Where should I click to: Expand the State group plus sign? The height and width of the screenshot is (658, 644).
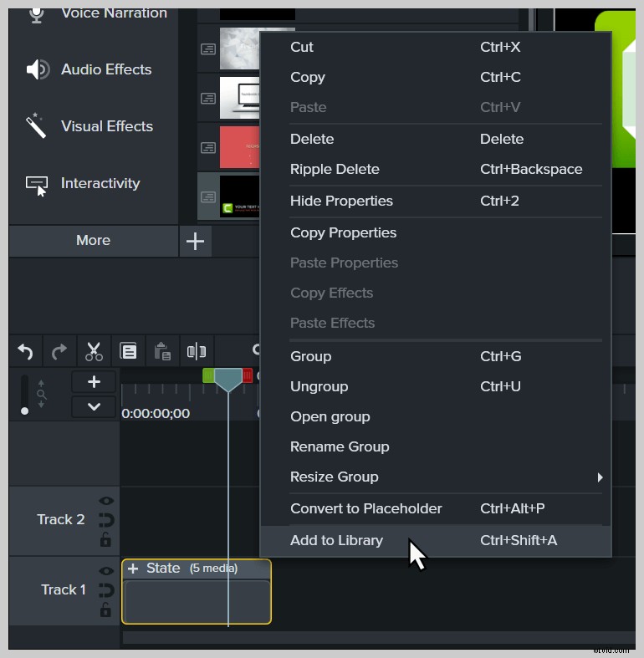click(133, 569)
